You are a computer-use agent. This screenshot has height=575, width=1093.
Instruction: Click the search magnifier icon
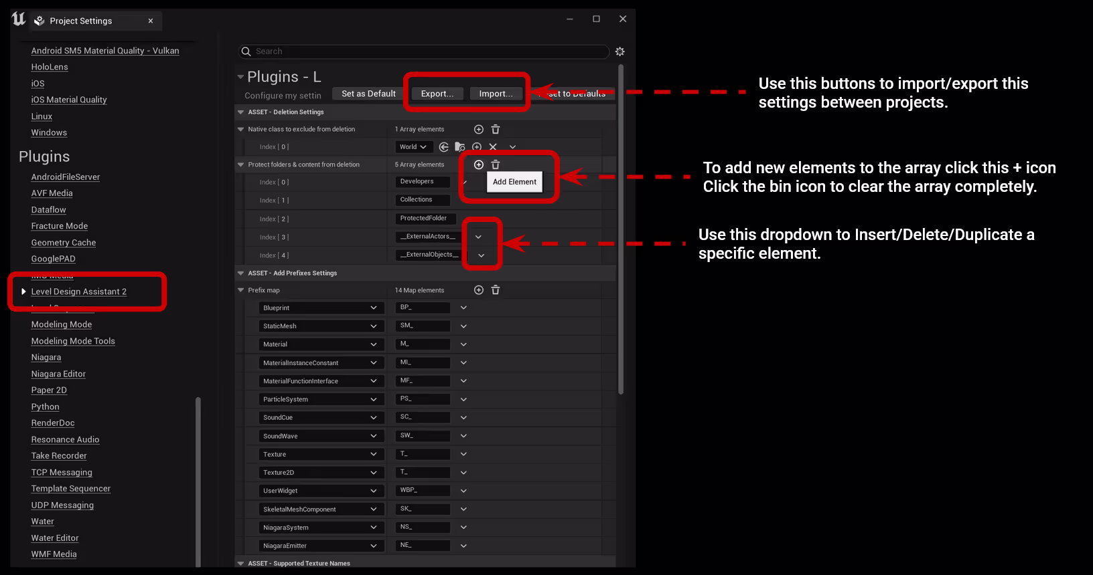click(246, 51)
